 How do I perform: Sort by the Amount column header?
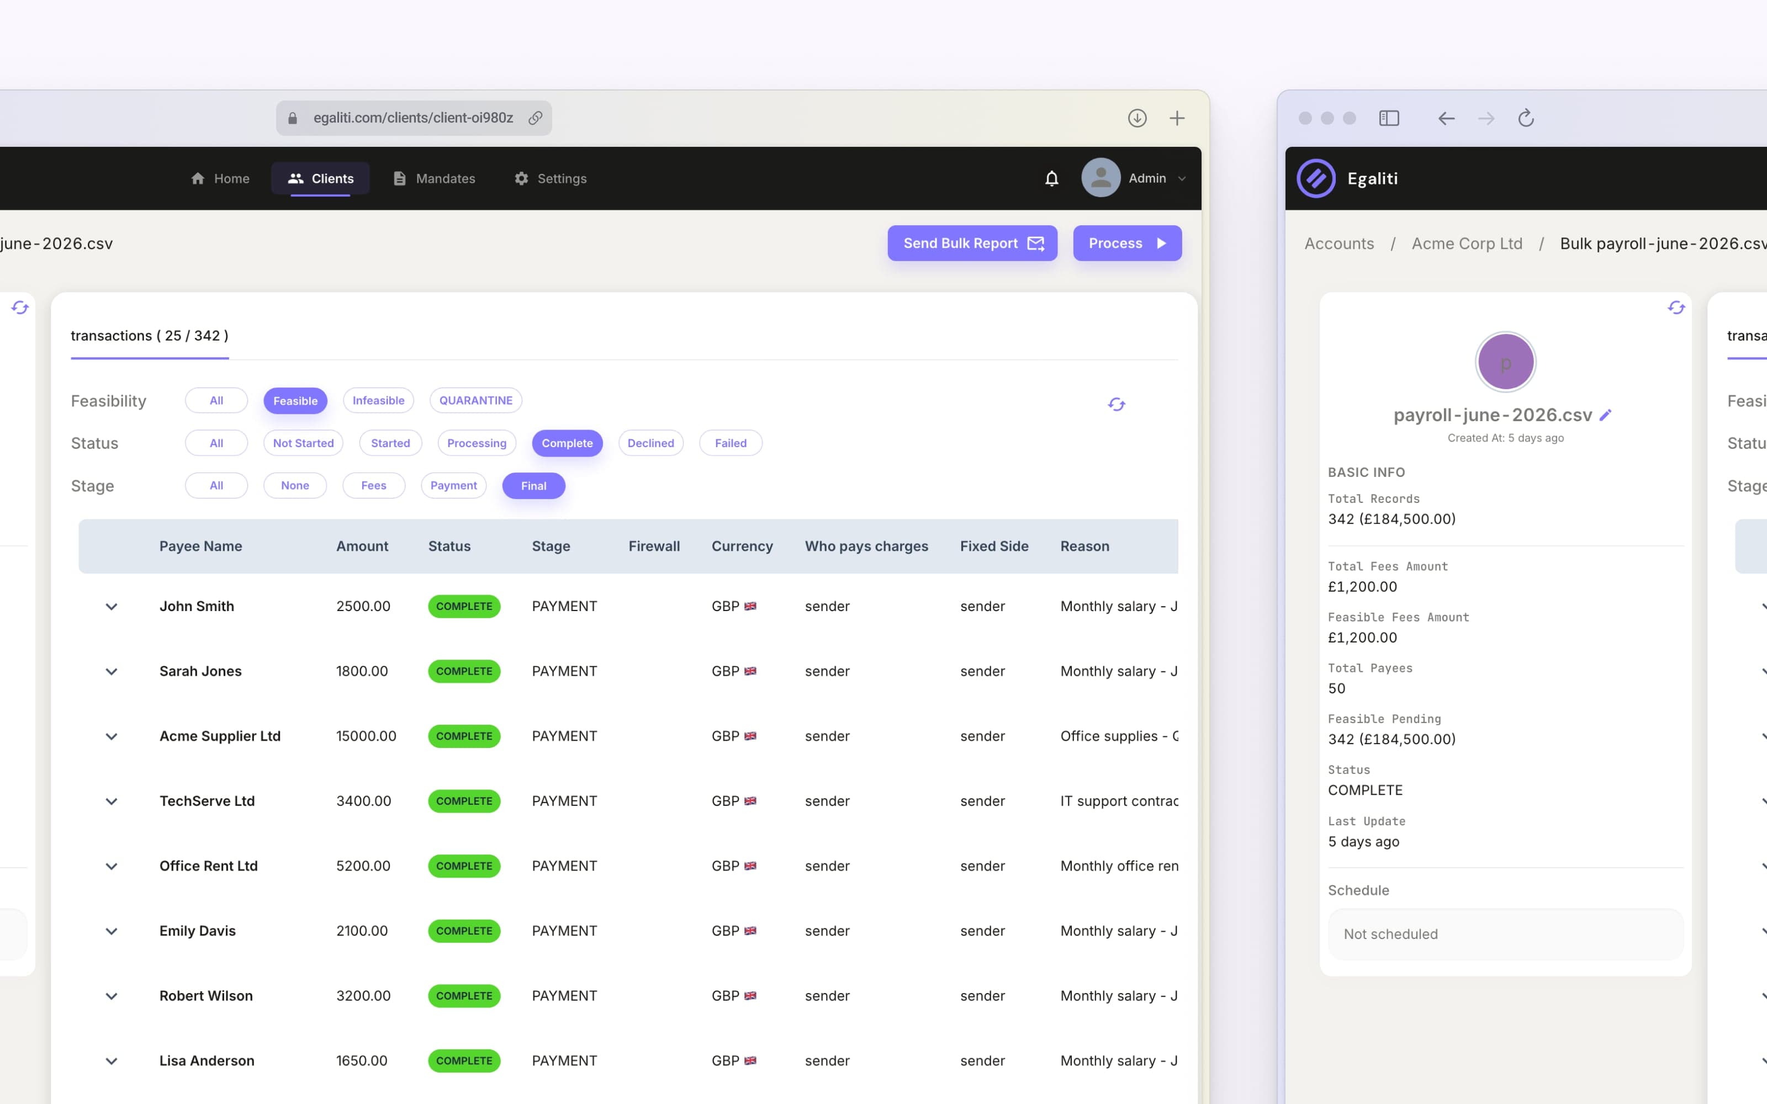(362, 547)
